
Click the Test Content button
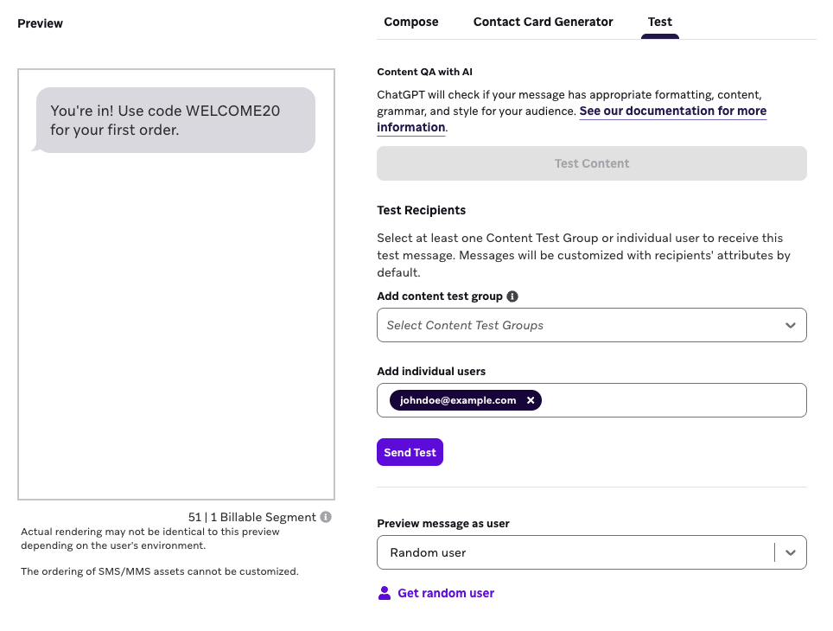pos(591,163)
